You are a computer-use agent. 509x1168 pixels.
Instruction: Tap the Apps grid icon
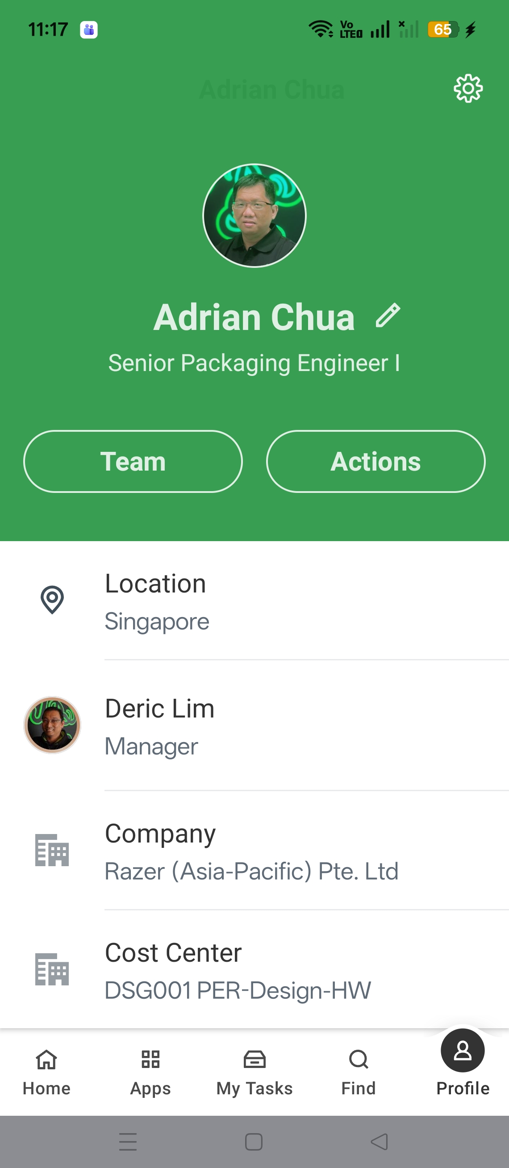coord(150,1060)
